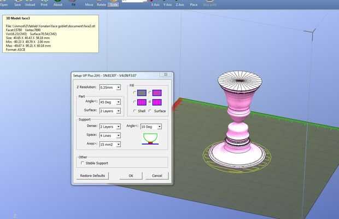Click the Fit view toolbar button

73,3
